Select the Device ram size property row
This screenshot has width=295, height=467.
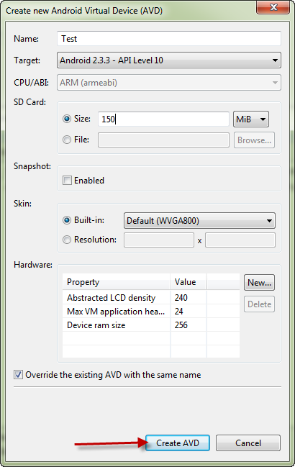point(151,325)
